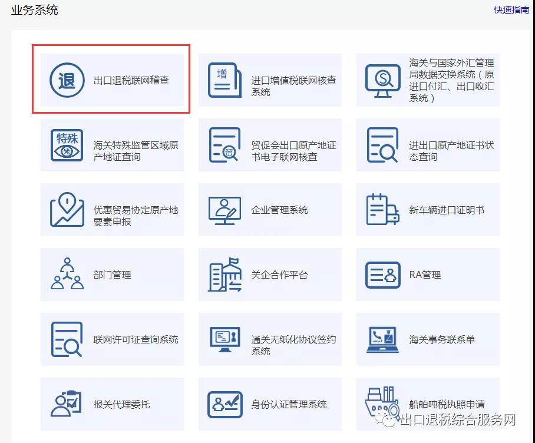
Task: Click the 海关特殊监管区域 eye icon
Action: (x=67, y=145)
